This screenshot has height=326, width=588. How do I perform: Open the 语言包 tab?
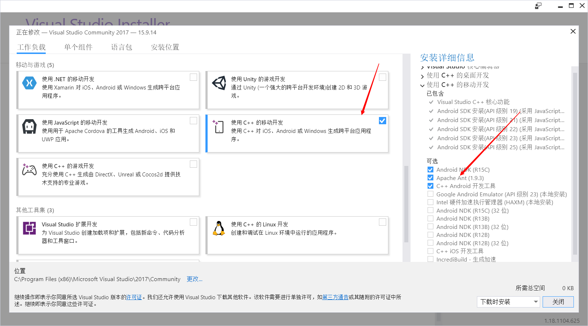(x=122, y=47)
